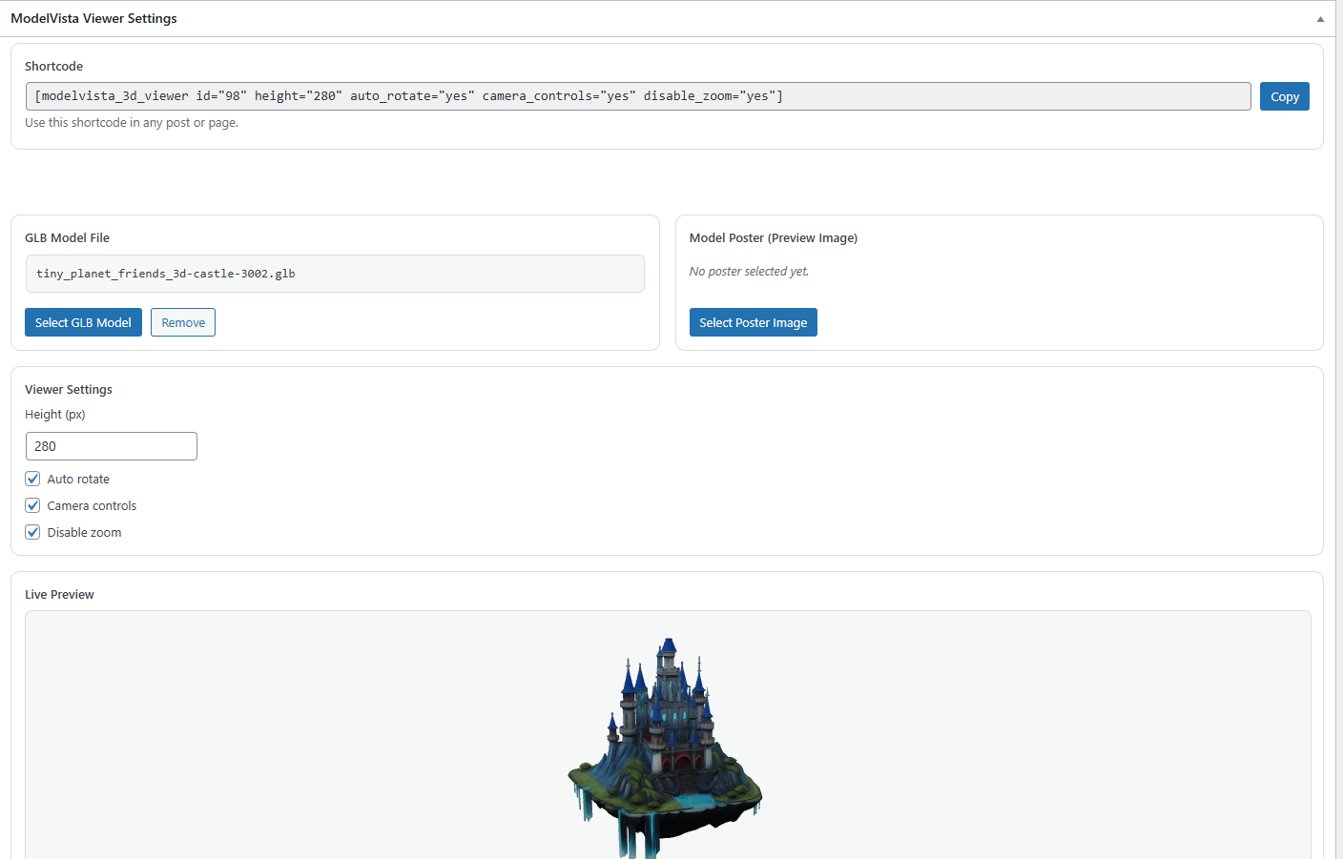Disable the Disable zoom setting
Viewport: 1343px width, 859px height.
(x=32, y=532)
